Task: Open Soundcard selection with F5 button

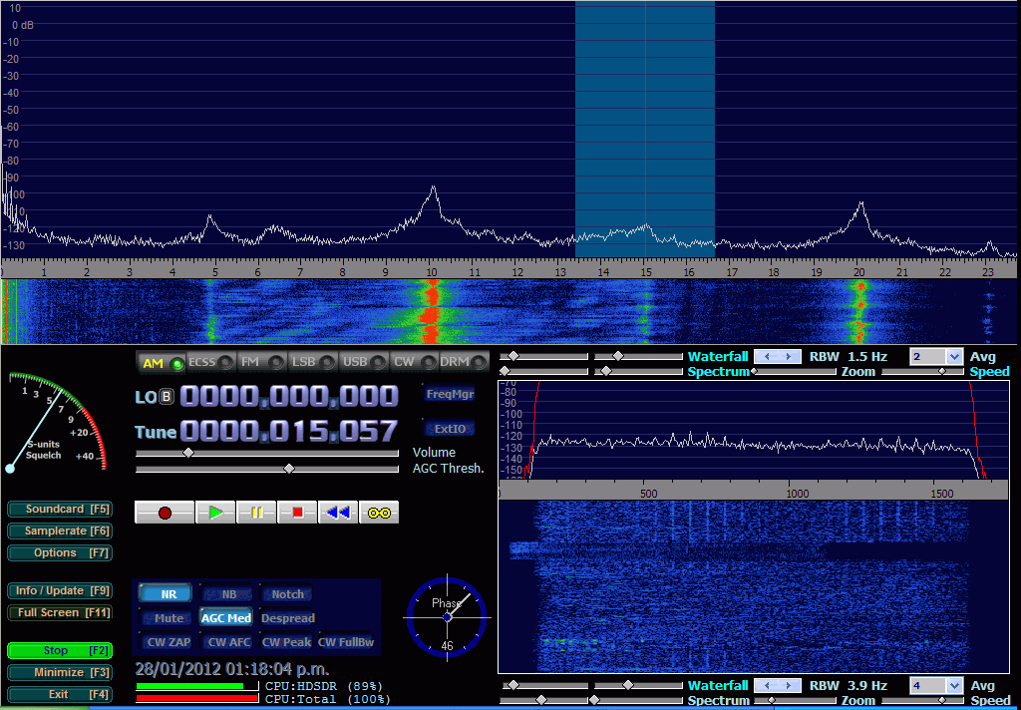Action: tap(59, 509)
